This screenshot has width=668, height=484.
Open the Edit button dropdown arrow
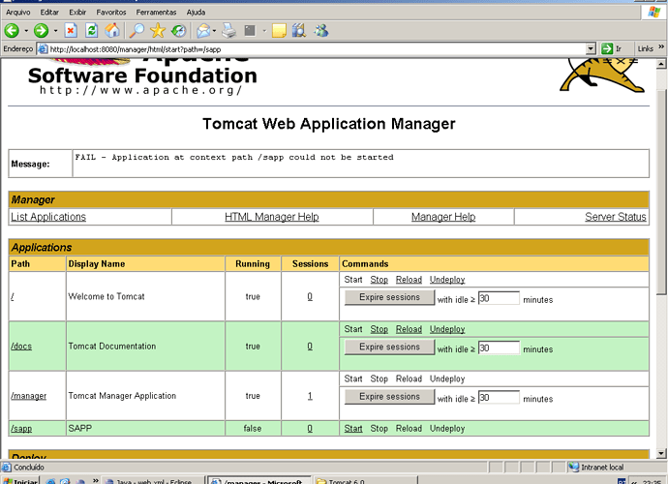[x=264, y=31]
